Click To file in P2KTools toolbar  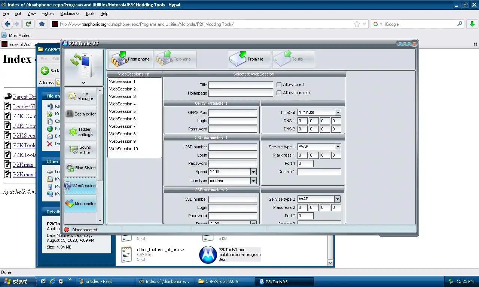293,59
